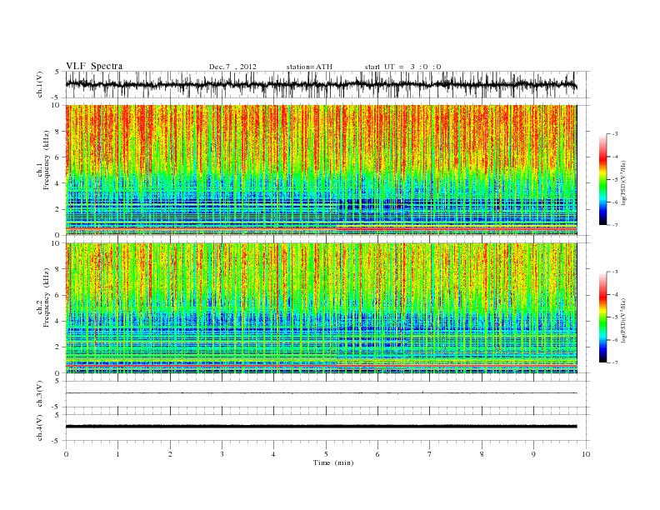This screenshot has width=660, height=510.
Task: Click the time-axis tick label "3"
Action: tap(222, 455)
